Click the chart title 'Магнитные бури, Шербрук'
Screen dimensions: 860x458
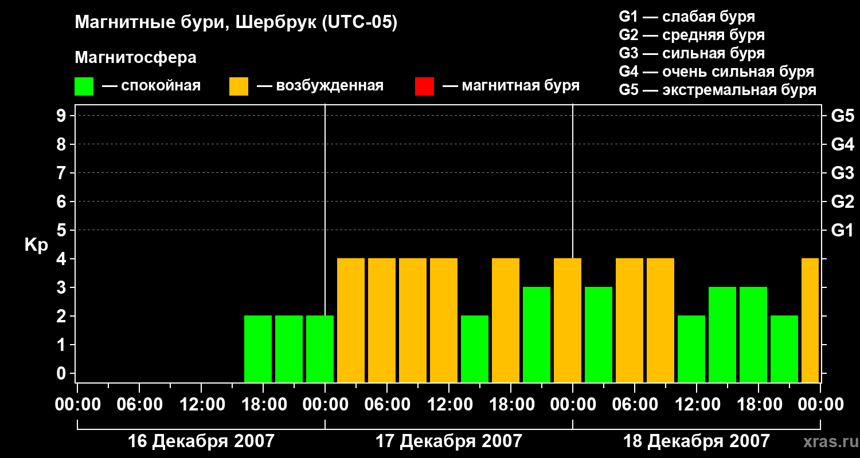[196, 23]
